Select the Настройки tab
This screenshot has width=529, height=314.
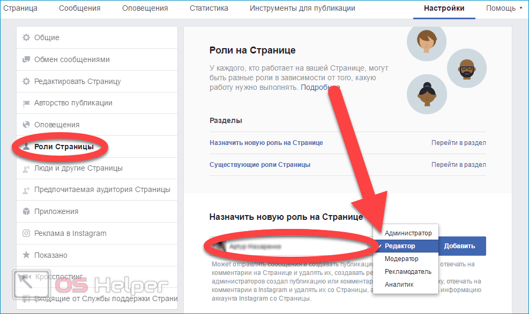coord(444,8)
